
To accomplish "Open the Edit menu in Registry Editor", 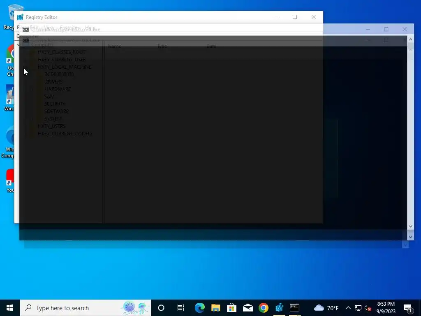I will 34,28.
